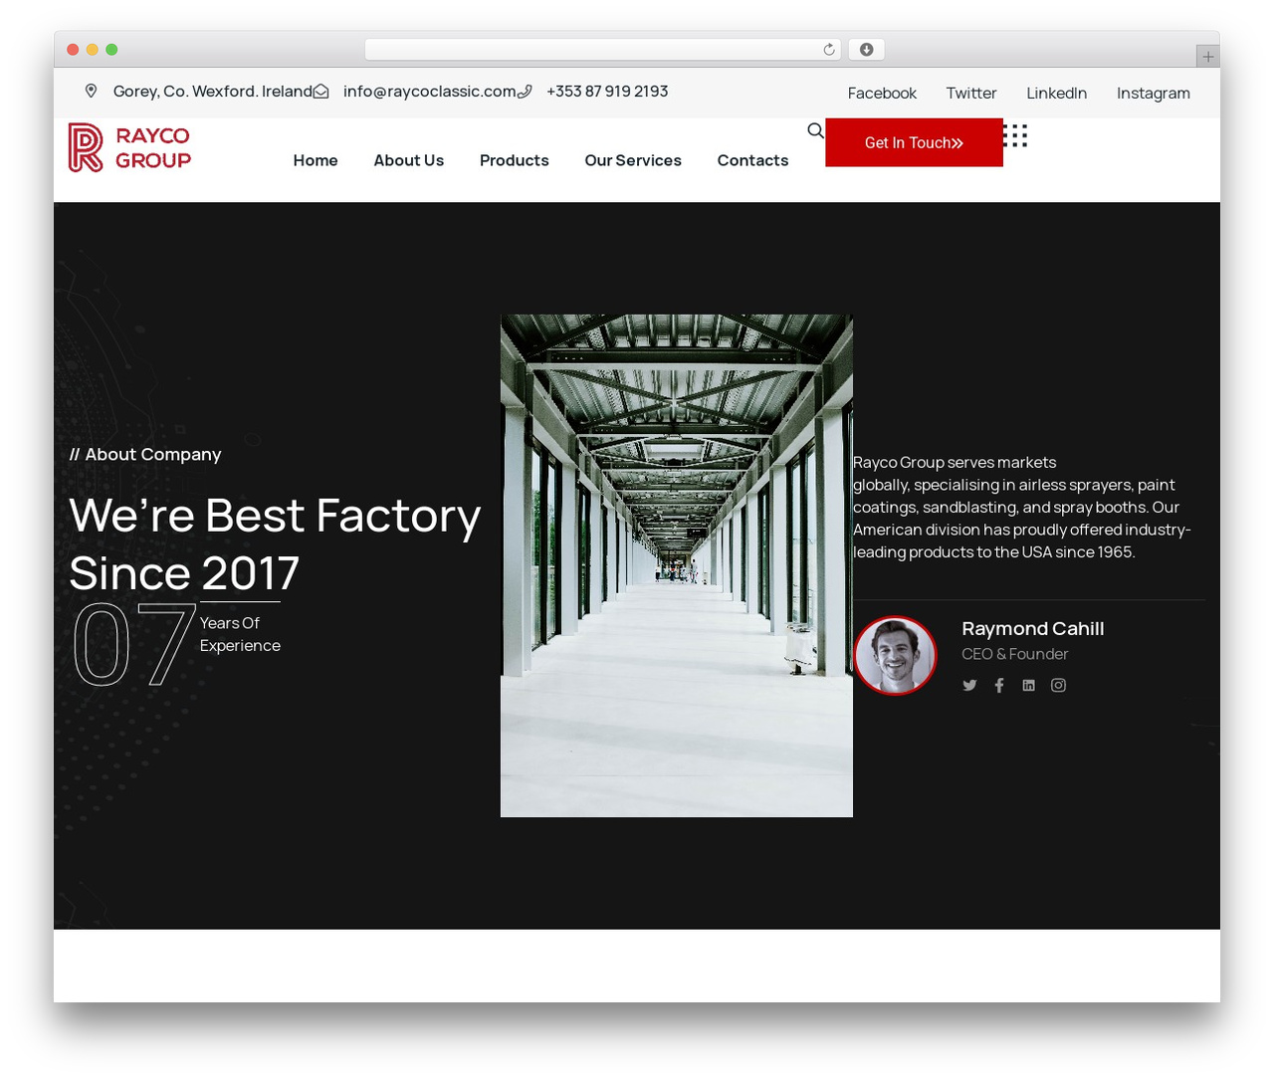The width and height of the screenshot is (1274, 1079).
Task: Click the "CEO & Founder" title text
Action: coord(1014,654)
